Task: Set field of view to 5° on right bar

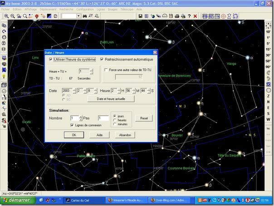Action: (x=268, y=44)
